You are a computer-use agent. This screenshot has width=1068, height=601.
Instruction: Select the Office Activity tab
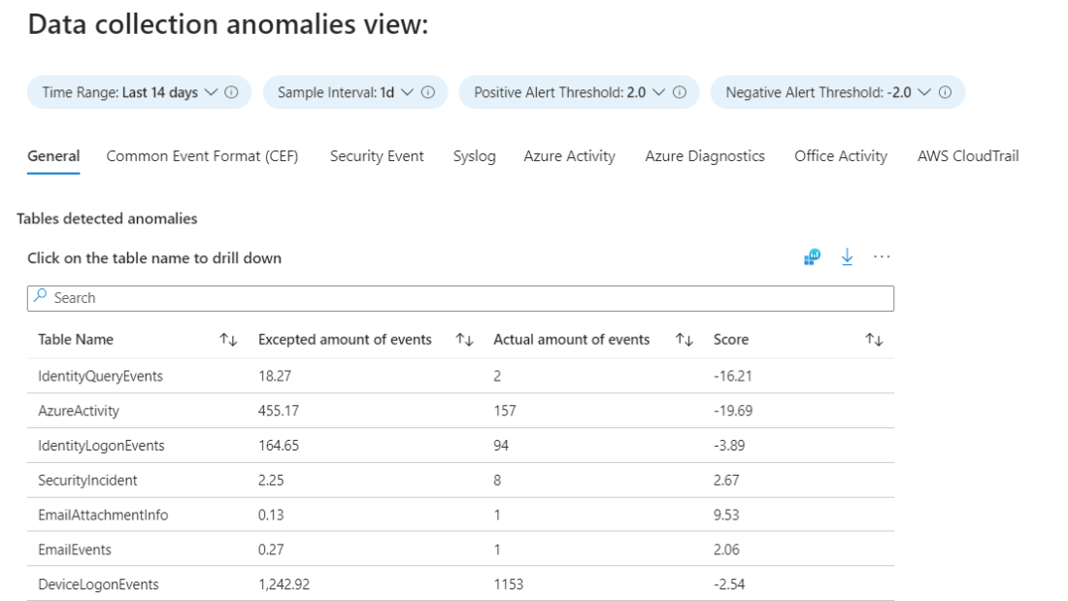840,155
